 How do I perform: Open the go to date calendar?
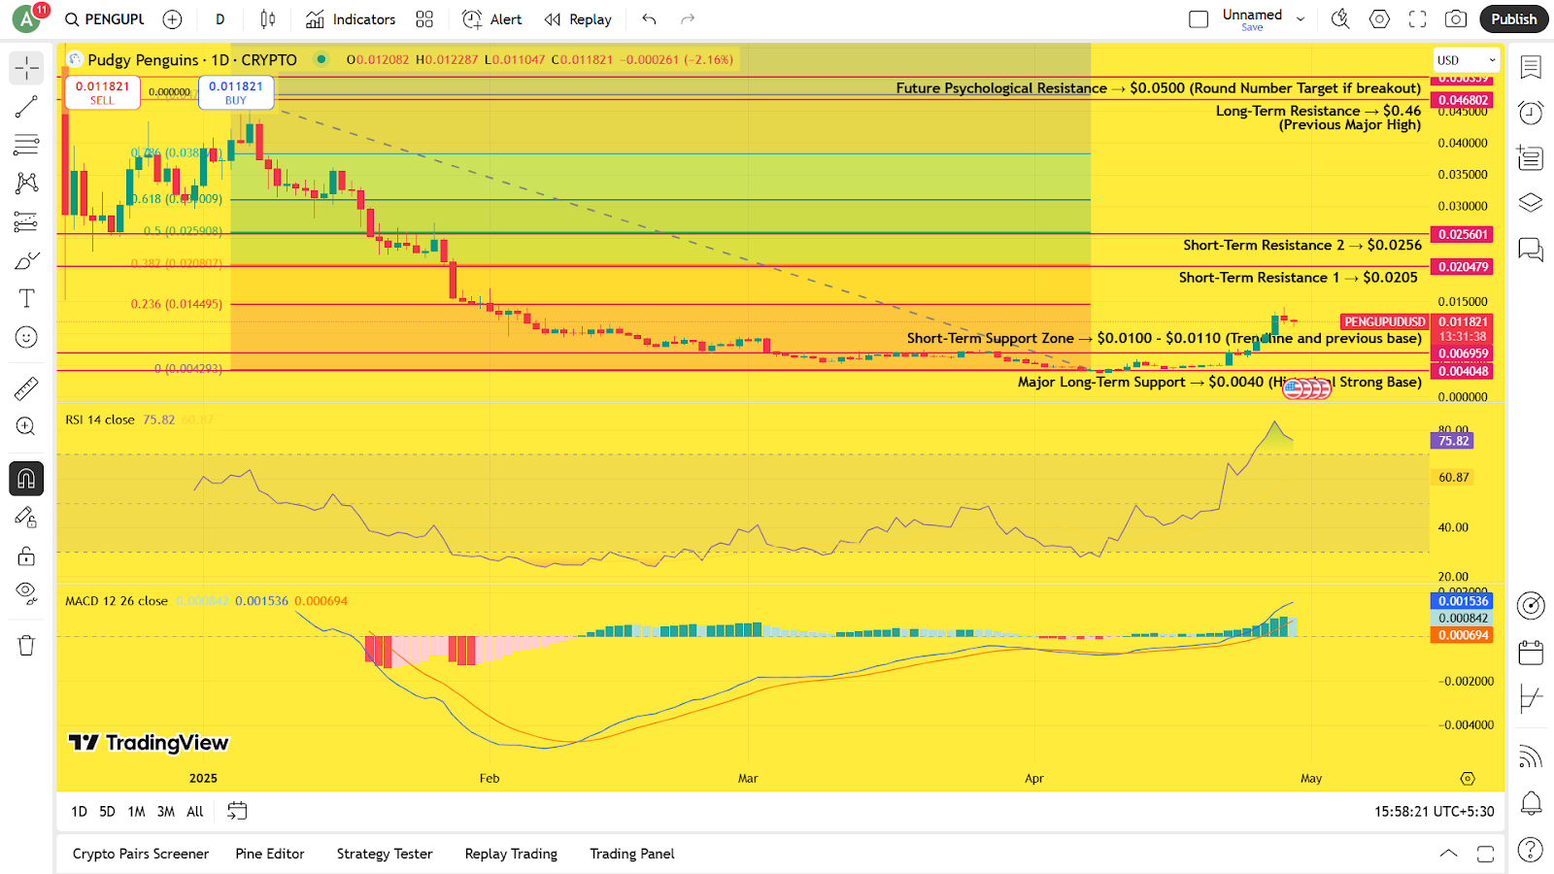[x=237, y=811]
